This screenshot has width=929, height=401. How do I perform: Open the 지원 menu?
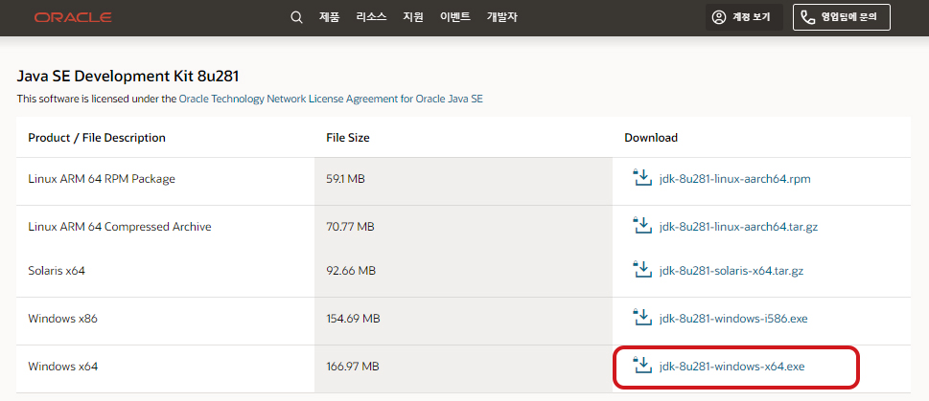click(x=413, y=17)
